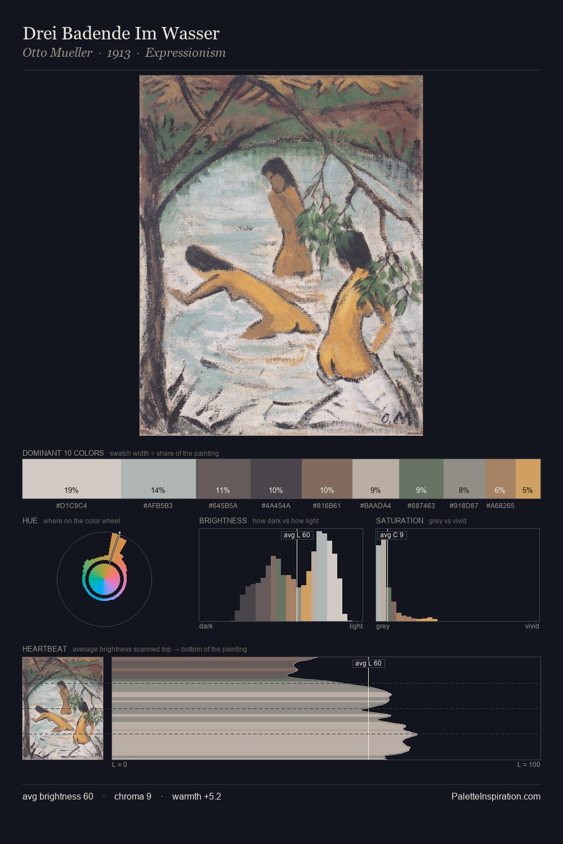Select the tan #A68265 swatch labeled 6%
The width and height of the screenshot is (563, 844).
click(500, 479)
